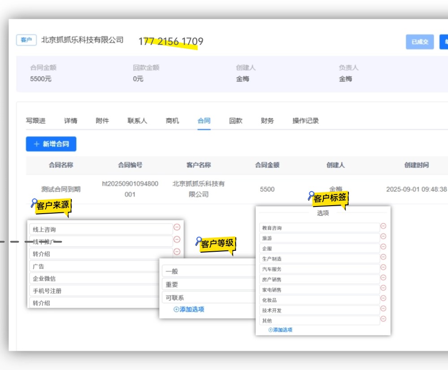448x370 pixels.
Task: Click 添加选项 under customer level list
Action: coord(189,310)
